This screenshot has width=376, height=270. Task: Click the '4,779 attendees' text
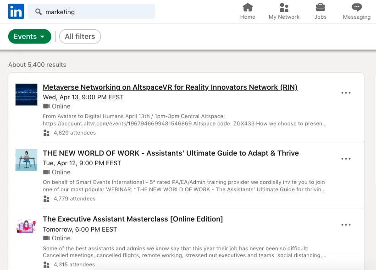tap(74, 199)
